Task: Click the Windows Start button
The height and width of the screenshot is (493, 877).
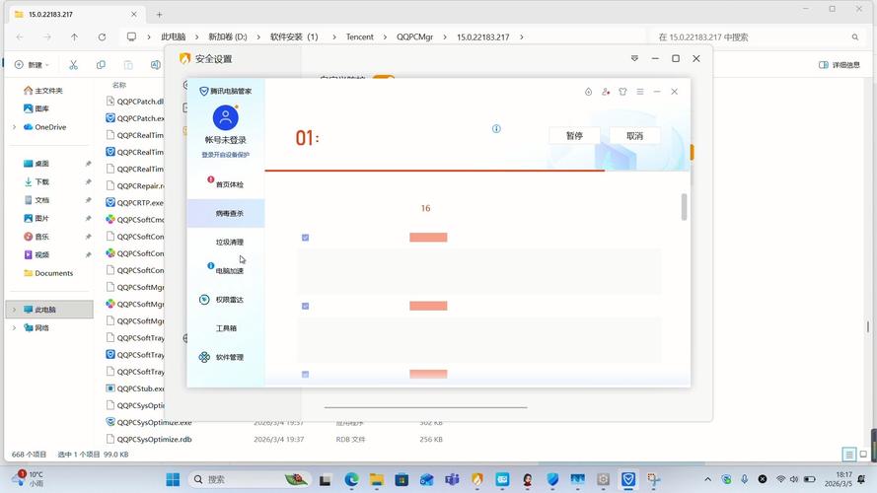Action: tap(173, 479)
